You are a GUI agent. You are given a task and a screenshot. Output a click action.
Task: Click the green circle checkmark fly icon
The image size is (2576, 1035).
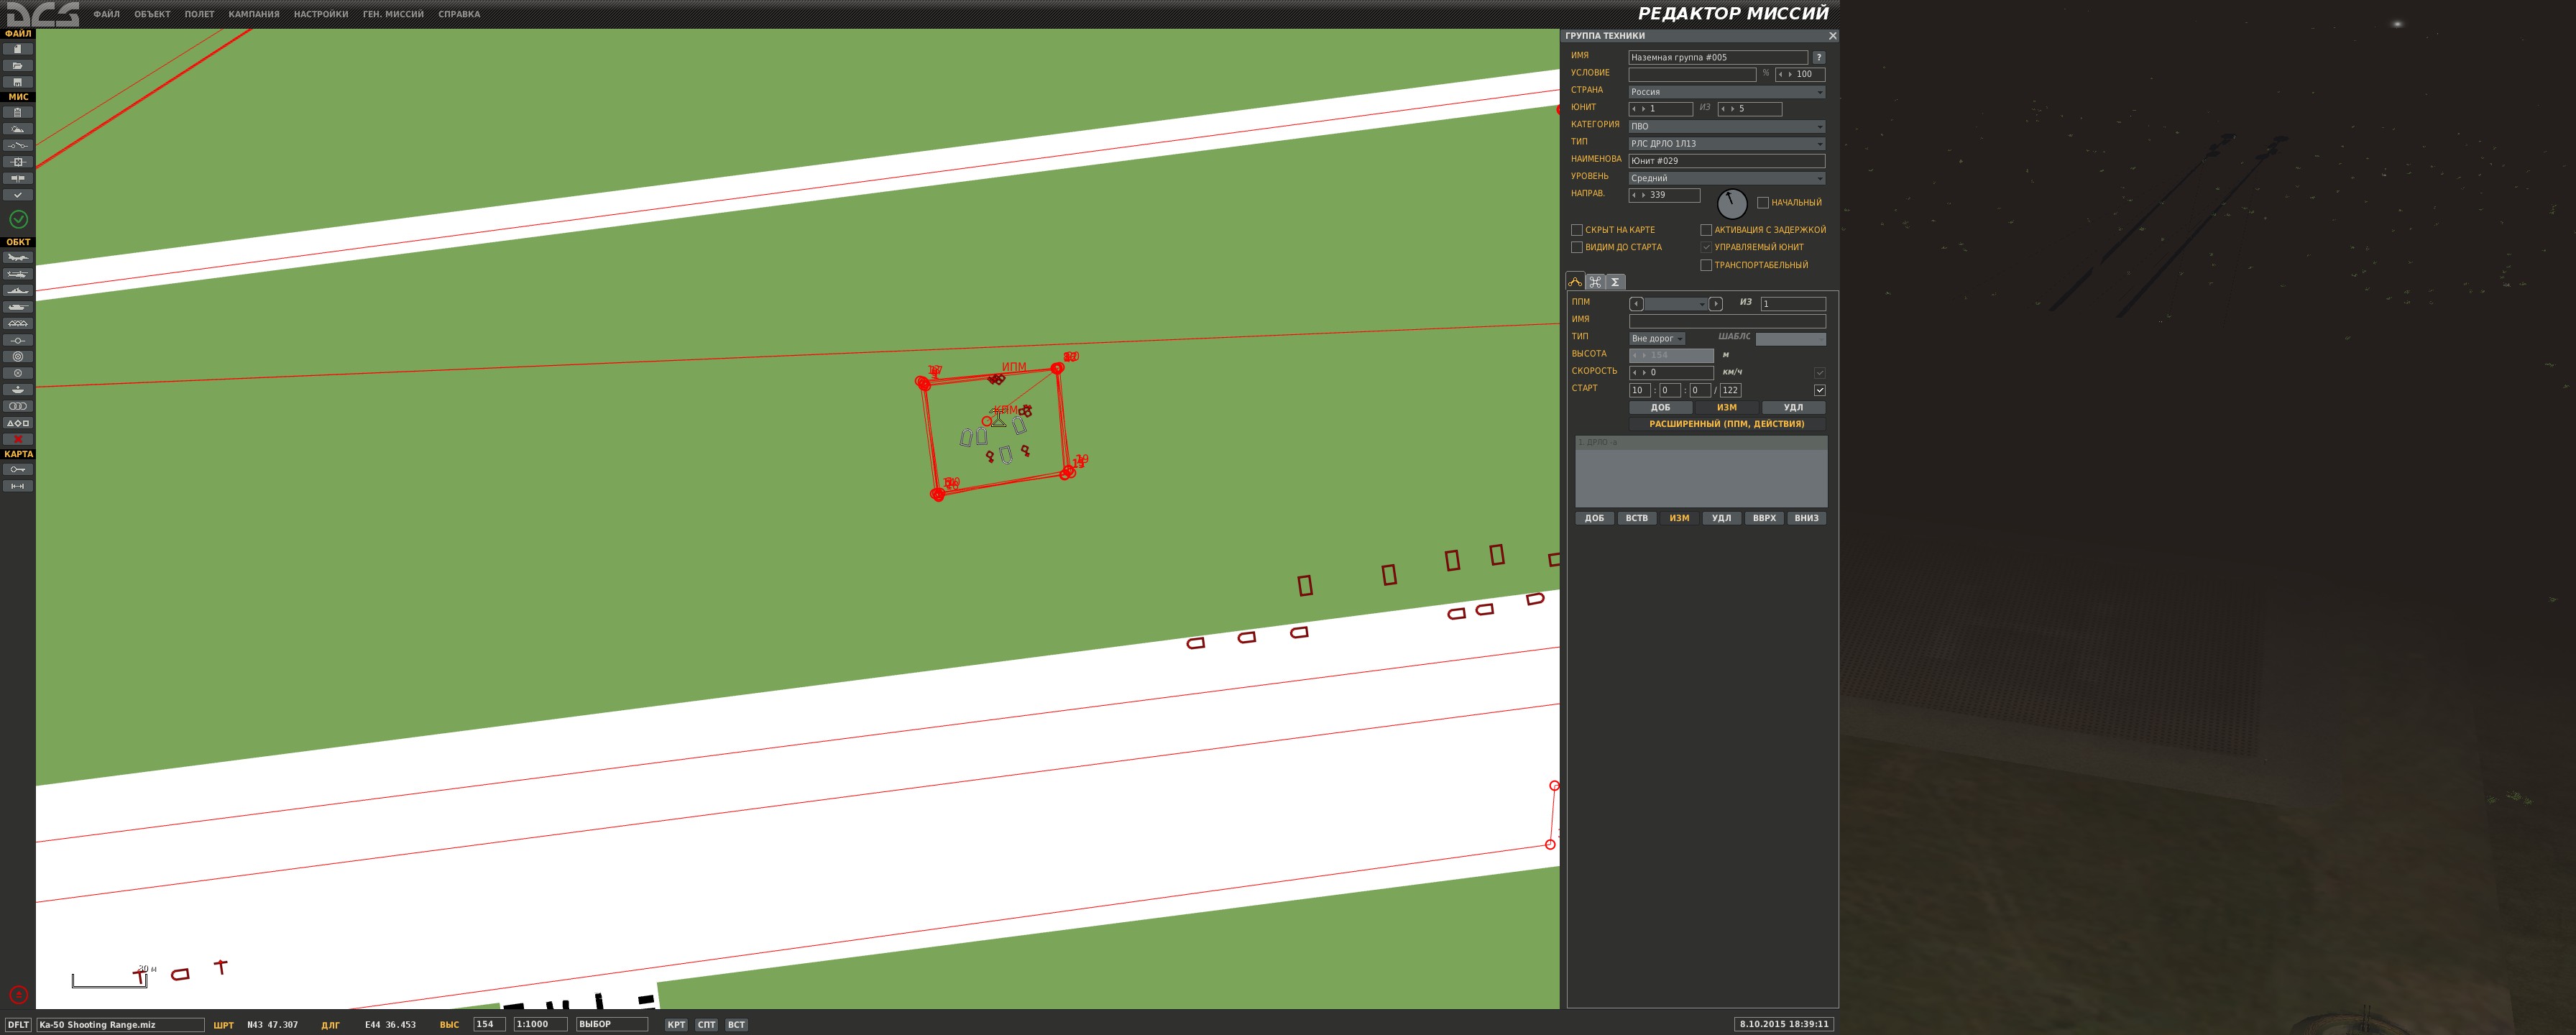coord(18,219)
